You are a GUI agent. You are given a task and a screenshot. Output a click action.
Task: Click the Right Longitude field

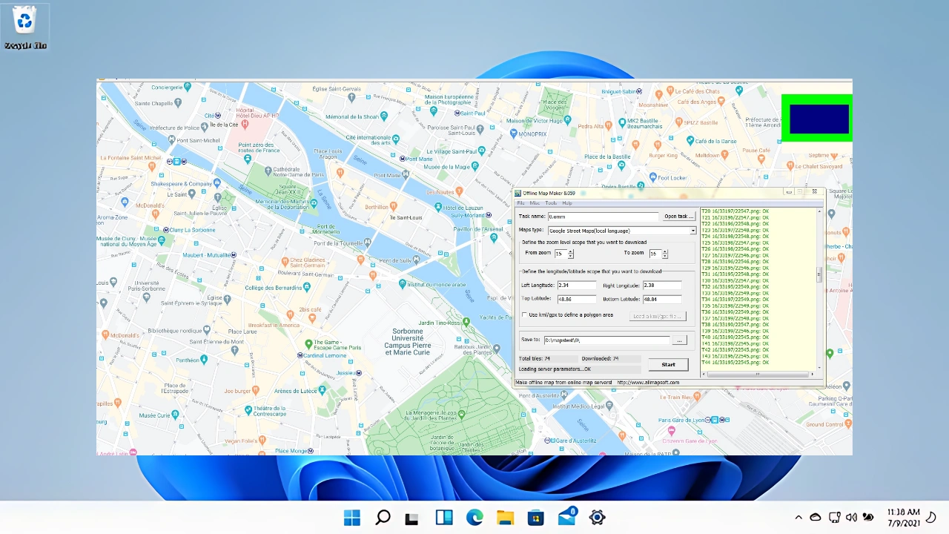(662, 285)
